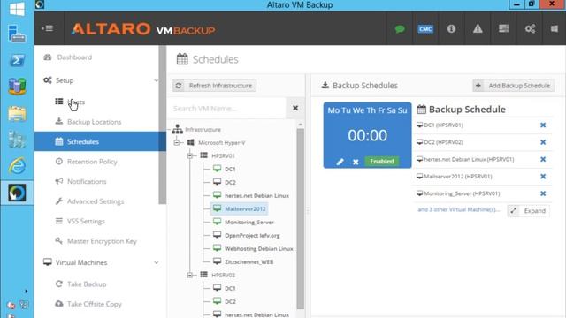This screenshot has width=566, height=318.
Task: Click Refresh Infrastructure button
Action: (214, 86)
